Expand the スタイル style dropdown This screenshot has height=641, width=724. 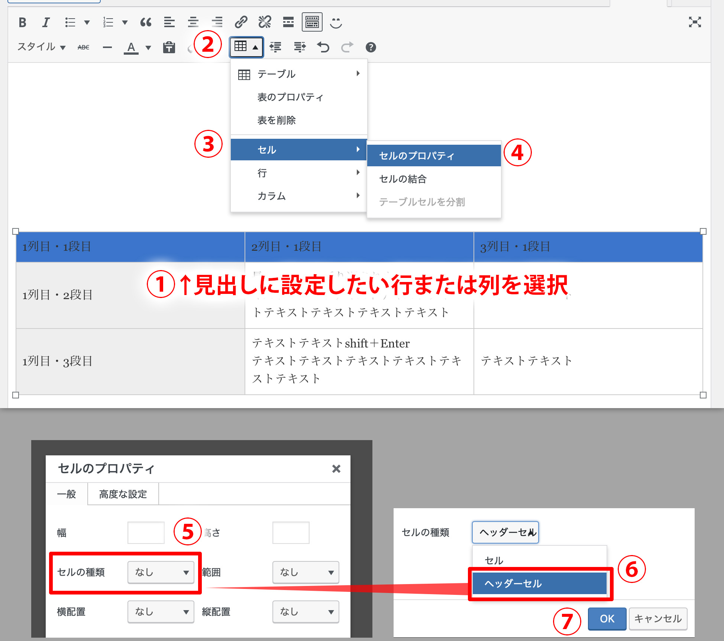(x=42, y=47)
